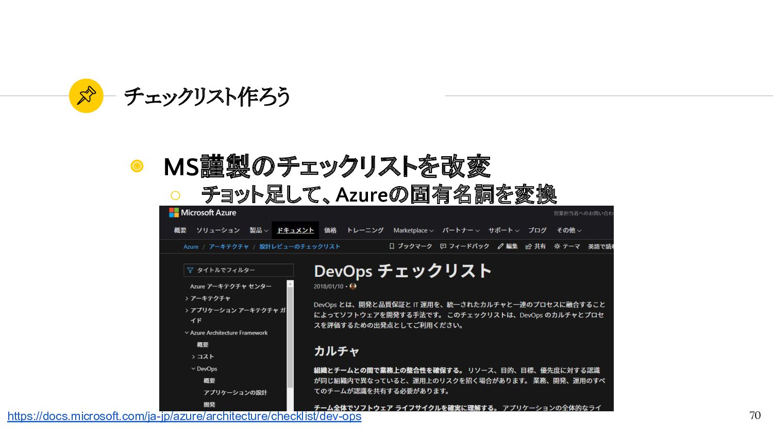Screen dimensions: 773x435
Task: Click the feedback icon (フィードバック)
Action: tap(443, 246)
